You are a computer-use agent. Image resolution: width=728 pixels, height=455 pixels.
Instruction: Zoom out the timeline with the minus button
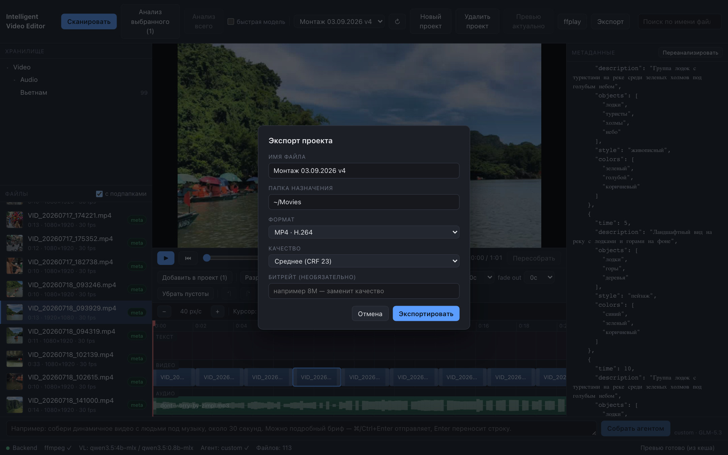point(164,311)
